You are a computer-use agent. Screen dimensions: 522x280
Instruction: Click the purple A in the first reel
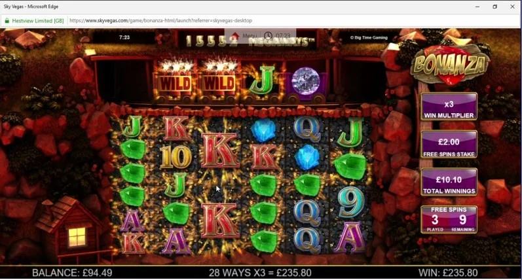click(x=132, y=220)
